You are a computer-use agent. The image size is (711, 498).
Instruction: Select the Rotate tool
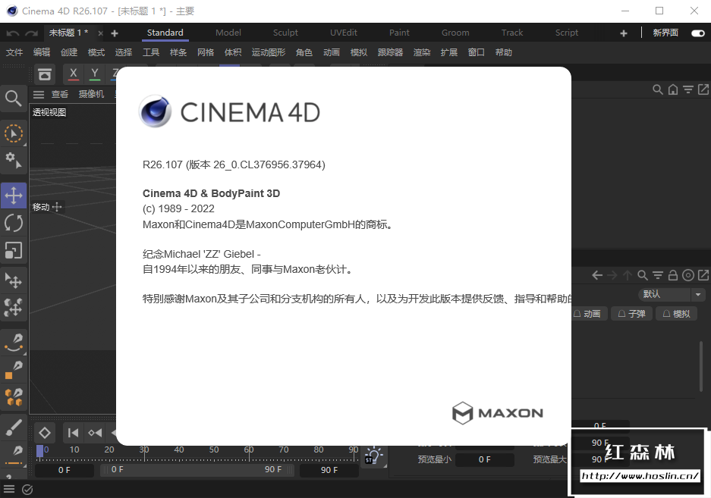(x=14, y=223)
